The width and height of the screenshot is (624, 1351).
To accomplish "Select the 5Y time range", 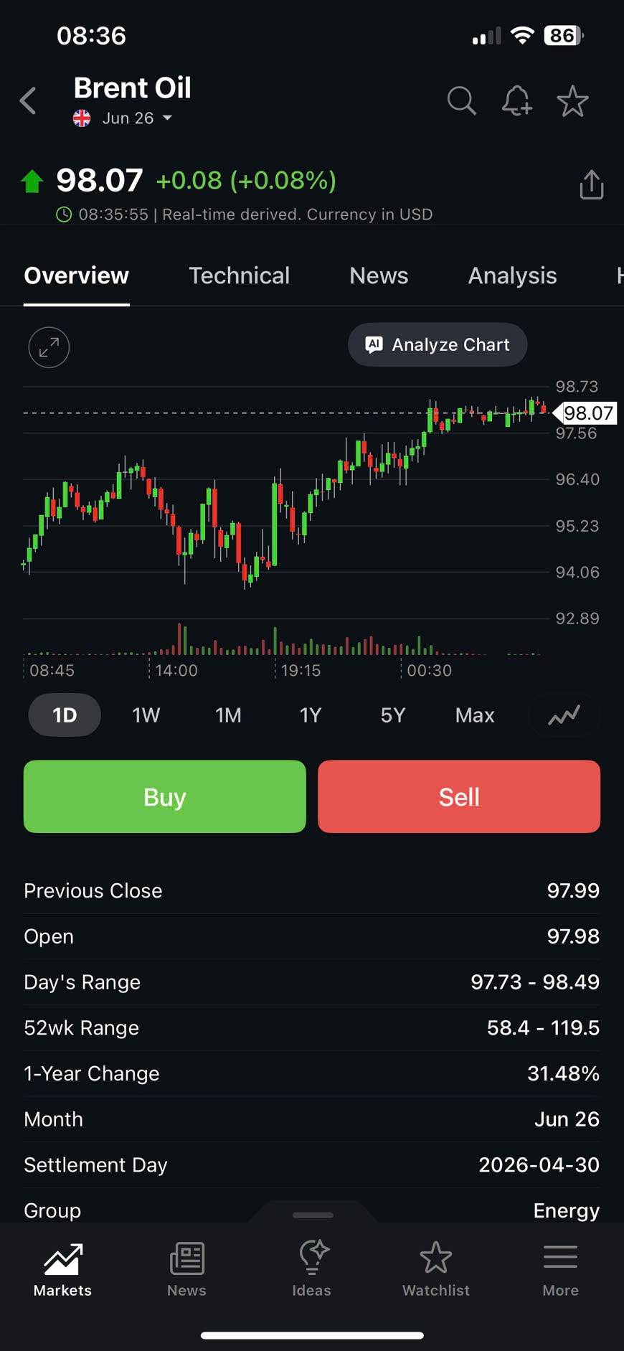I will (393, 715).
